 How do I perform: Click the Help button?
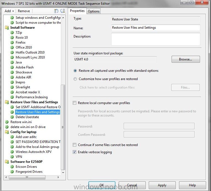192,185
